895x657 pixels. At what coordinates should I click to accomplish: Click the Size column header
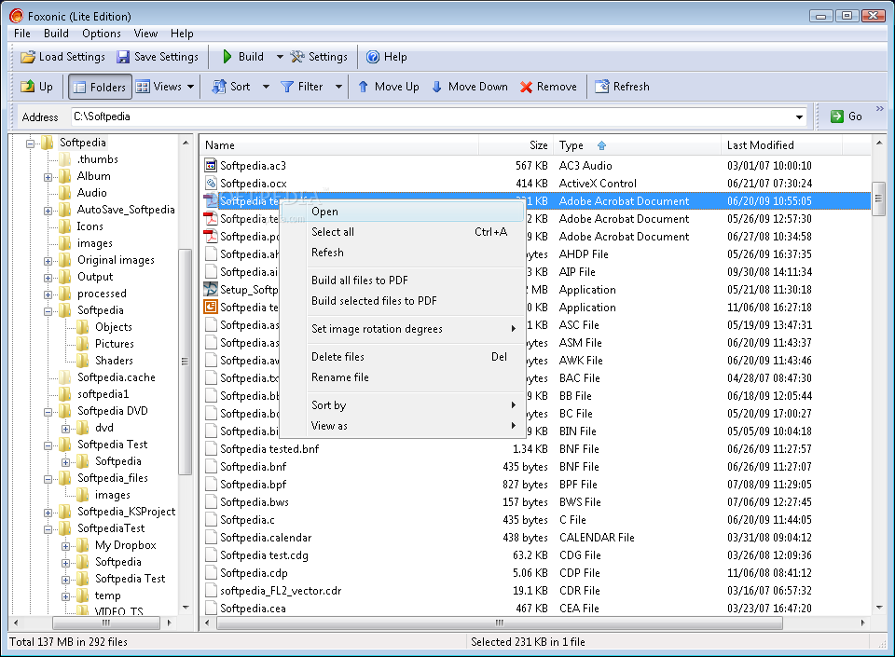click(x=516, y=145)
